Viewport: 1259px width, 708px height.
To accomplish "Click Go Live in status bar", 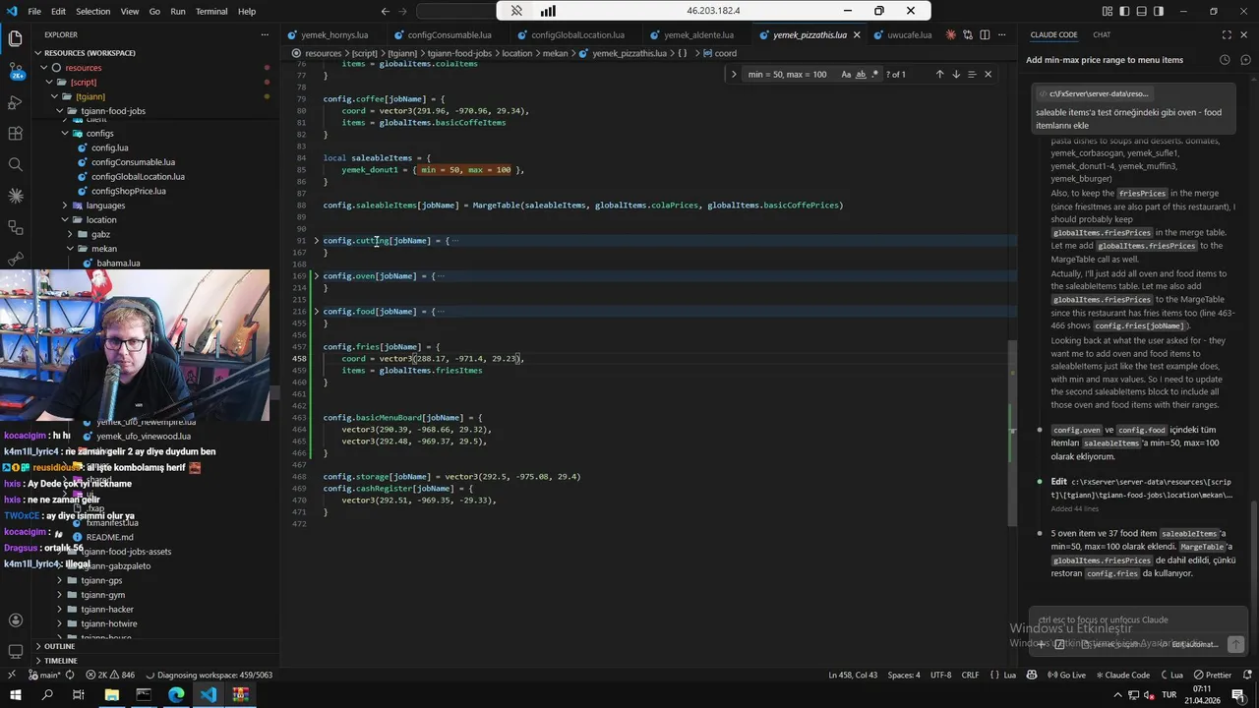I will (x=1066, y=675).
